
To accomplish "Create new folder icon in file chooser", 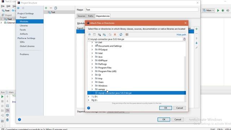I will [110, 35].
